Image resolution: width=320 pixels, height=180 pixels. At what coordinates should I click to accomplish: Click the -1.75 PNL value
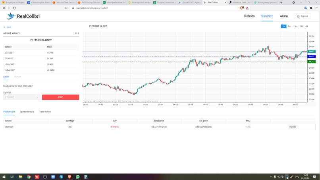[x=248, y=127]
